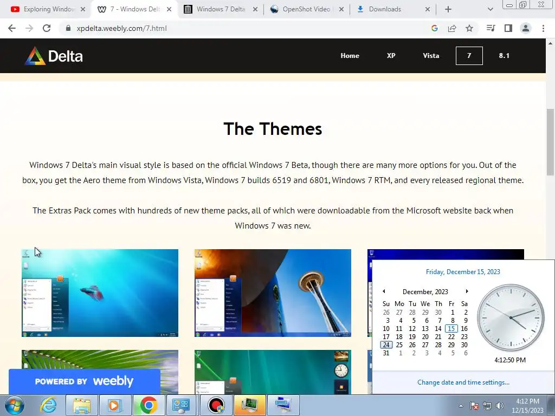Select the 7 nav item
Screen dimensions: 555x416
(x=469, y=56)
